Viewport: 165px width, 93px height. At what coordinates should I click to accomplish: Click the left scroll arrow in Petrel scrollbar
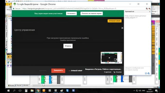31,86
